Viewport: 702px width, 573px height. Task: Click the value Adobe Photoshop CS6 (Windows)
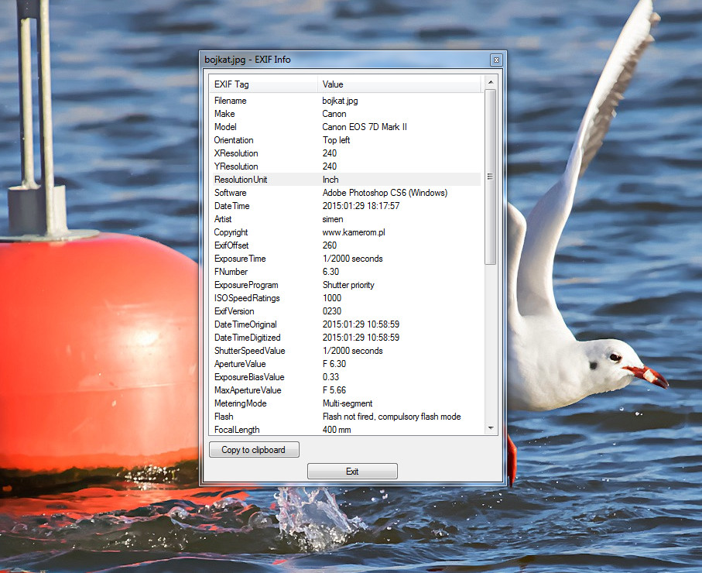click(x=385, y=193)
